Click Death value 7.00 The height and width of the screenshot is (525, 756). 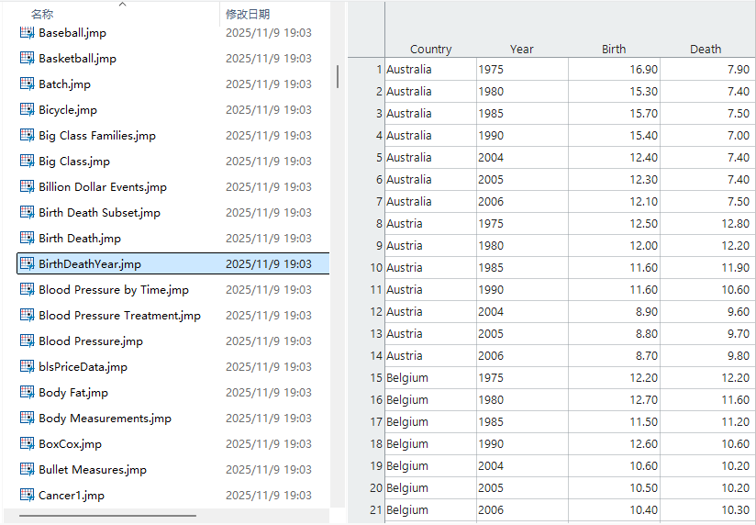click(x=706, y=136)
